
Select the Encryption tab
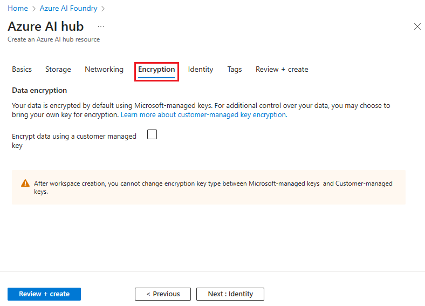(x=156, y=70)
